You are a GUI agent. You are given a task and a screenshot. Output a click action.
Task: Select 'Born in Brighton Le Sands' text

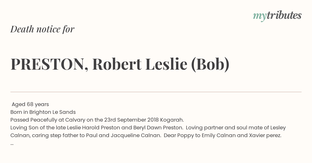click(43, 112)
